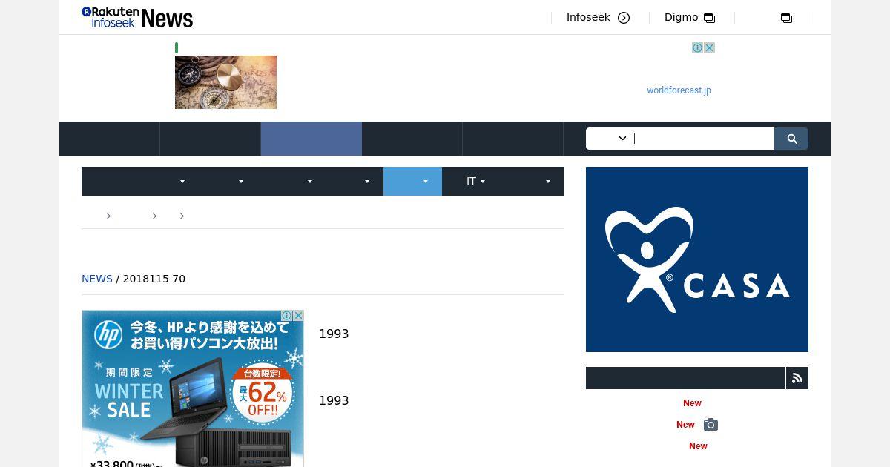
Task: Click the info icon on the top banner ad
Action: 697,47
